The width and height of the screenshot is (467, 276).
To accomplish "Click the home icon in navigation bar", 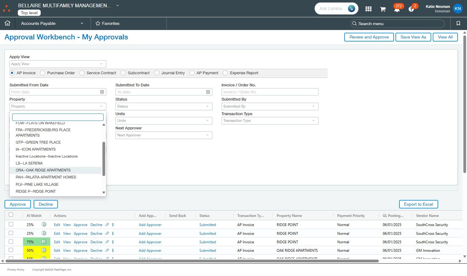I will tap(8, 23).
